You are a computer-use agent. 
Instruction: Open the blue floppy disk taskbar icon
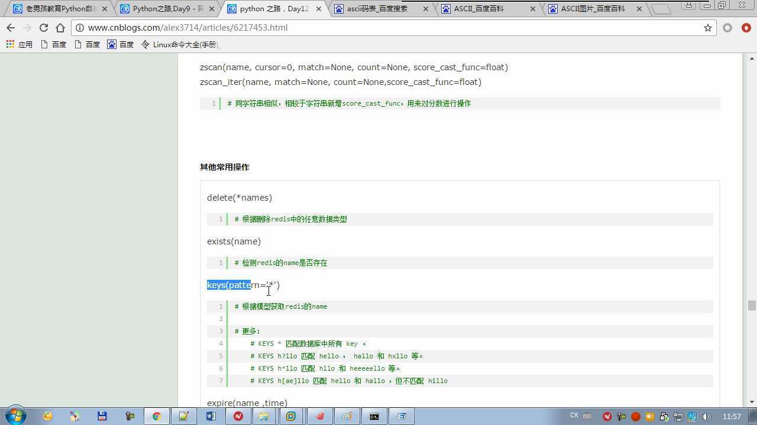[102, 416]
